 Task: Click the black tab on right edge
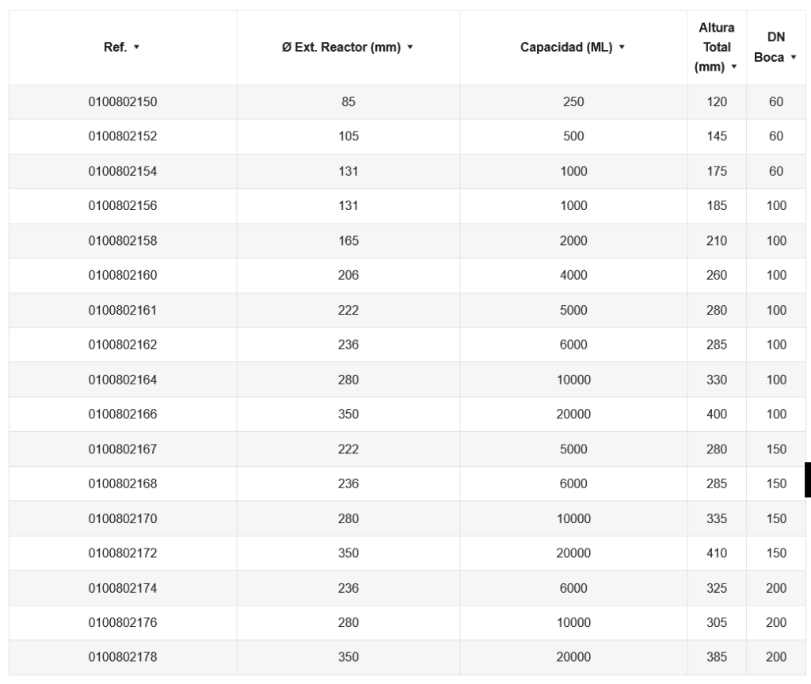pyautogui.click(x=807, y=480)
